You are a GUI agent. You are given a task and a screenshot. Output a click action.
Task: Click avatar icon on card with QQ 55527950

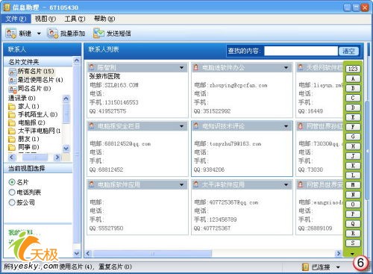92,184
